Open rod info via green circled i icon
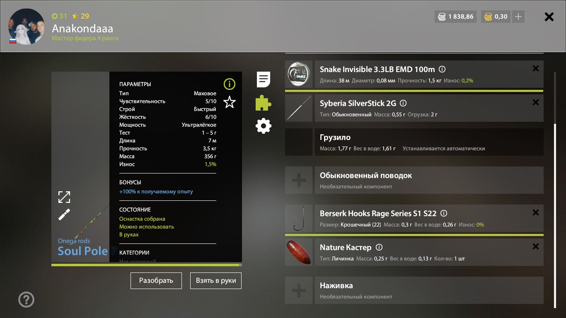566x318 pixels. pyautogui.click(x=229, y=84)
